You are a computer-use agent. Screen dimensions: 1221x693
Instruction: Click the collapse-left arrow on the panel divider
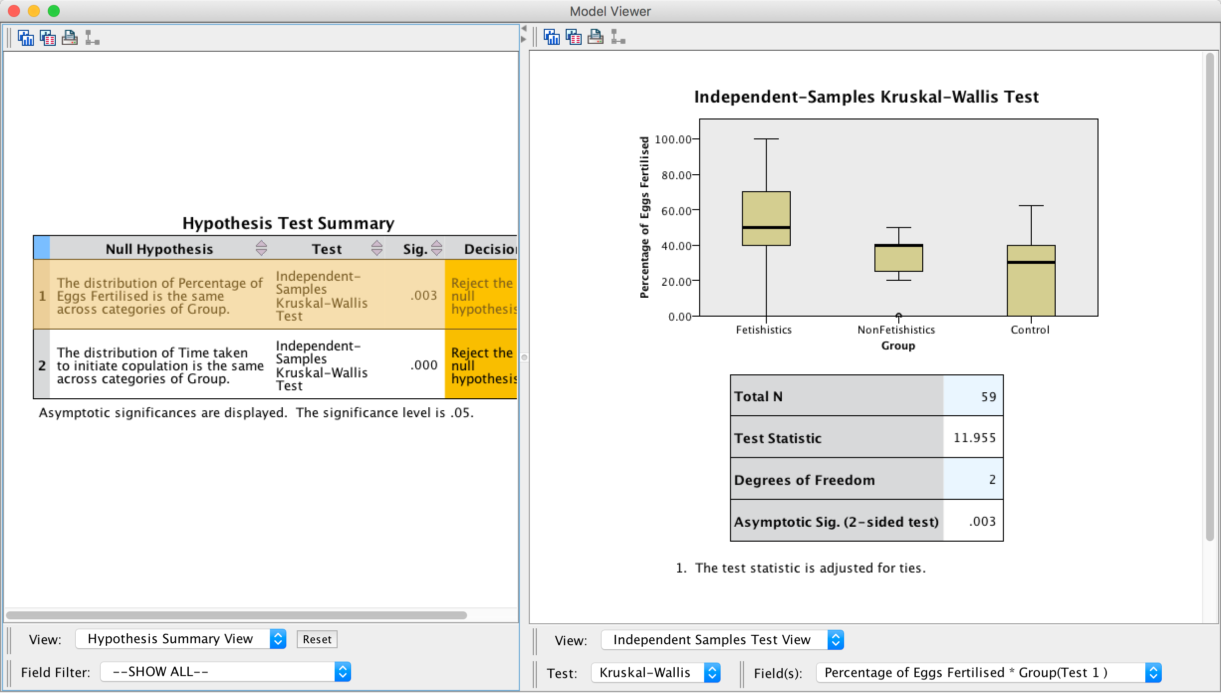[x=524, y=28]
